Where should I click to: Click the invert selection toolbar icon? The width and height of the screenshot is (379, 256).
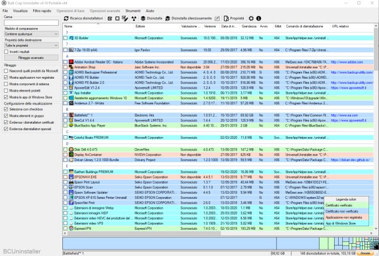pyautogui.click(x=125, y=19)
